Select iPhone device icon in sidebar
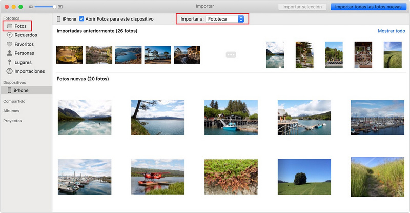410x213 pixels. pyautogui.click(x=9, y=90)
